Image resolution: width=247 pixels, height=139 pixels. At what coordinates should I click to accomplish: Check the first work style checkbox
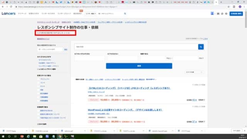pos(39,79)
